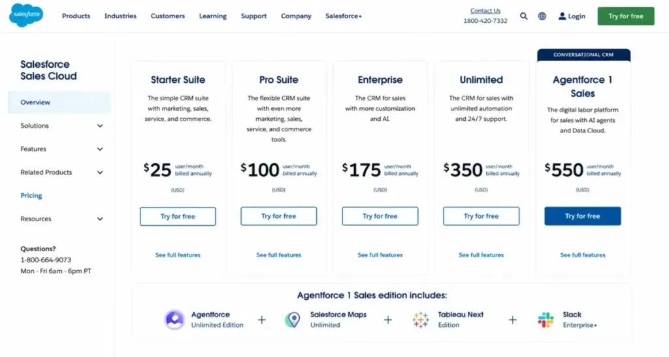Open the Industries menu
This screenshot has height=357, width=669.
click(x=120, y=16)
